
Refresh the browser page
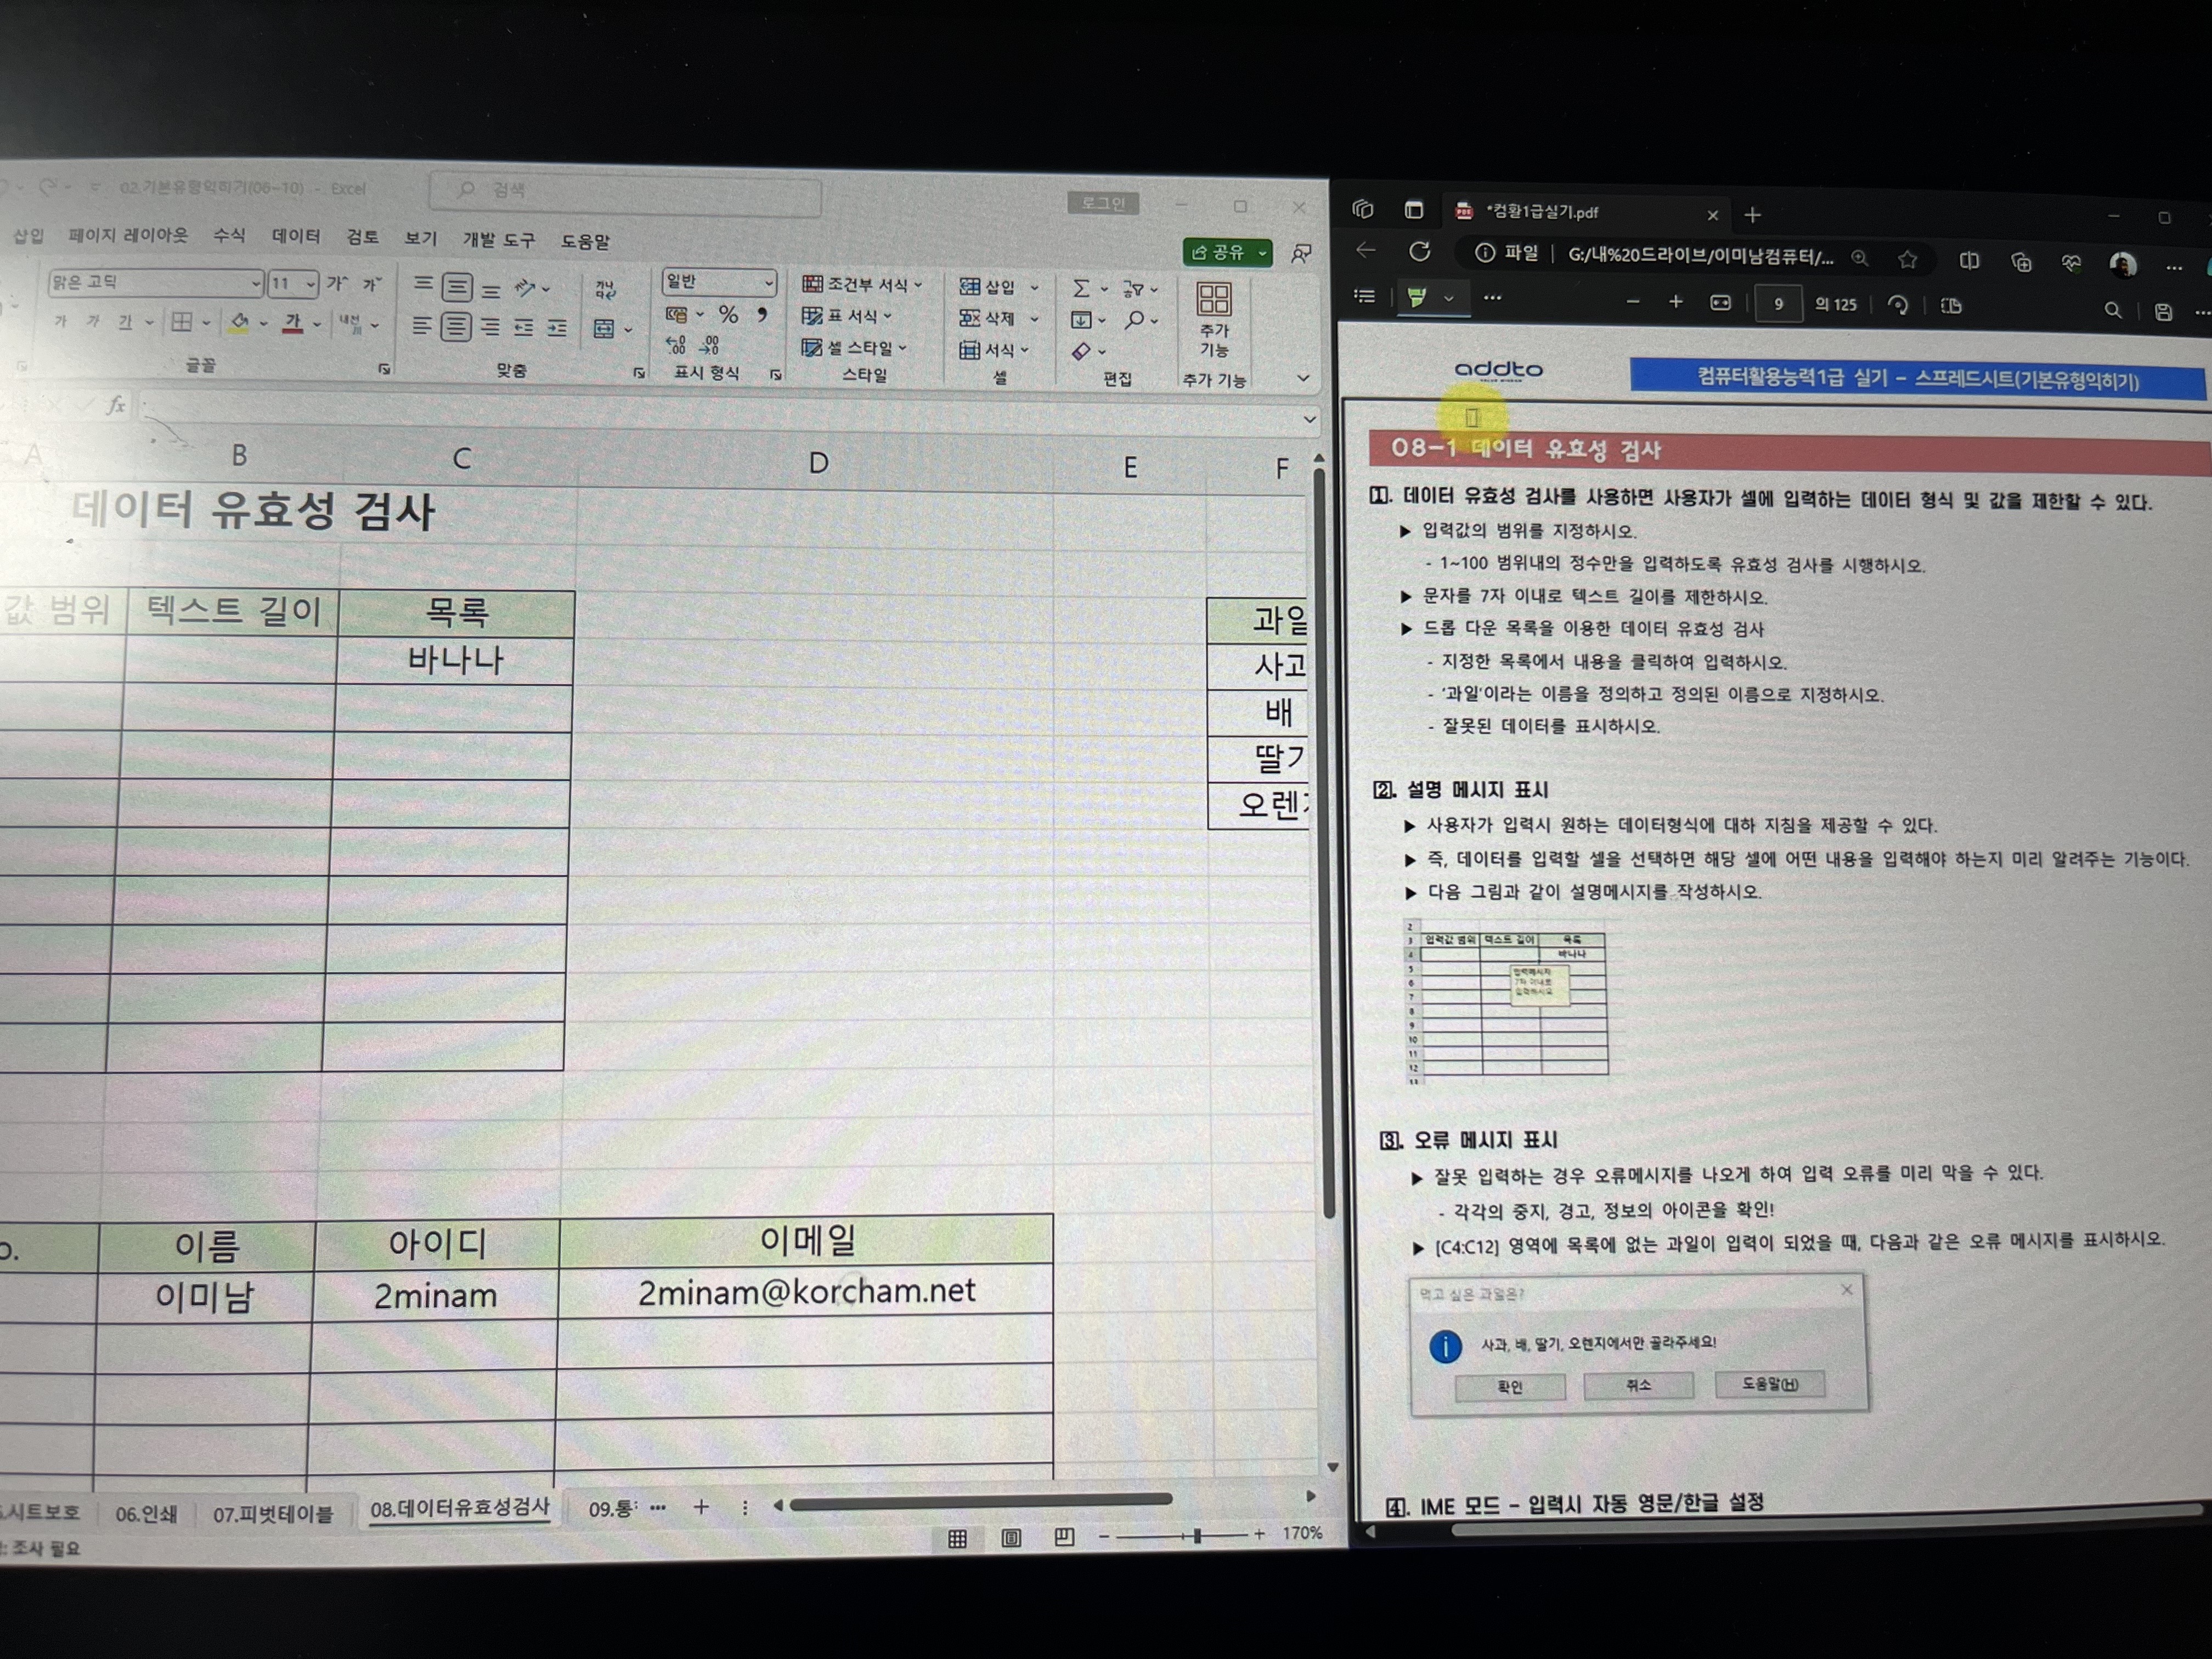1420,252
